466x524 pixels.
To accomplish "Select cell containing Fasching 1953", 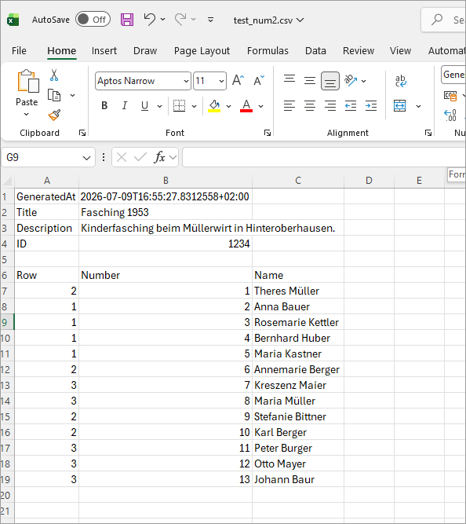I will [166, 212].
